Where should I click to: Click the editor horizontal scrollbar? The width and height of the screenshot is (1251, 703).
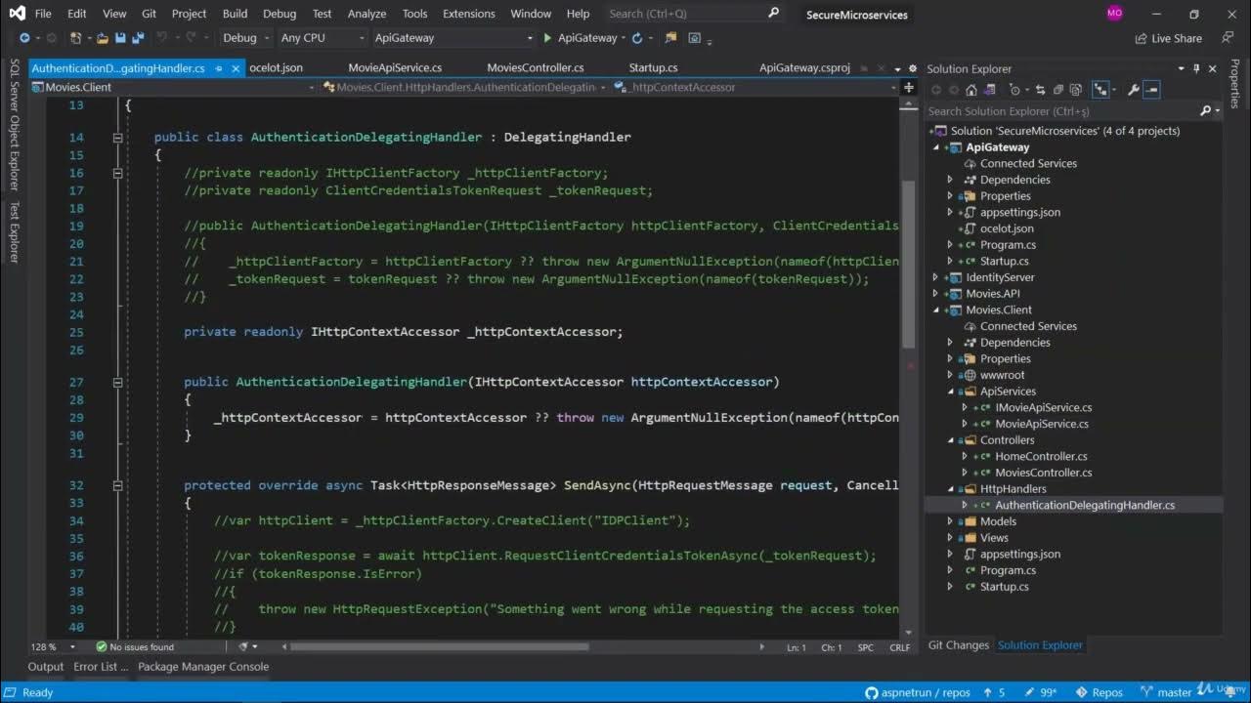[x=440, y=646]
